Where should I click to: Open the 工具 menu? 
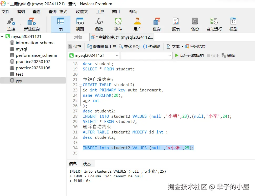(x=100, y=12)
